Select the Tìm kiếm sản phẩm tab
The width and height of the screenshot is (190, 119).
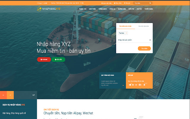[125, 26]
